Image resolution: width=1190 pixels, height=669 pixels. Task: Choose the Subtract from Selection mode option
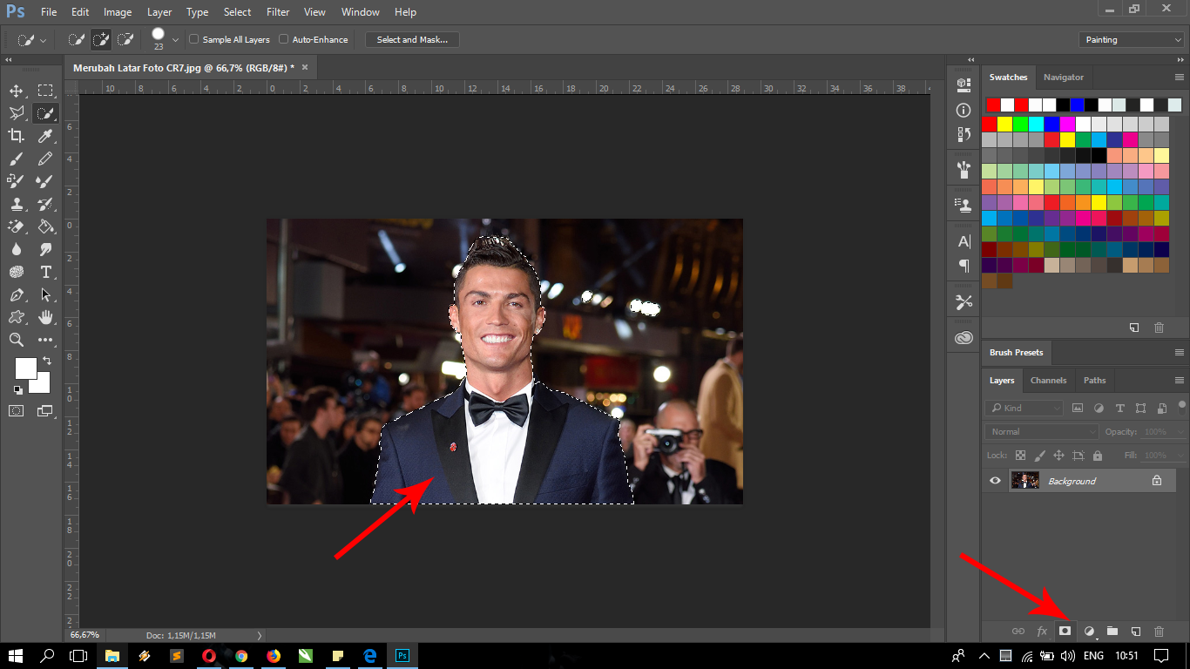point(125,39)
